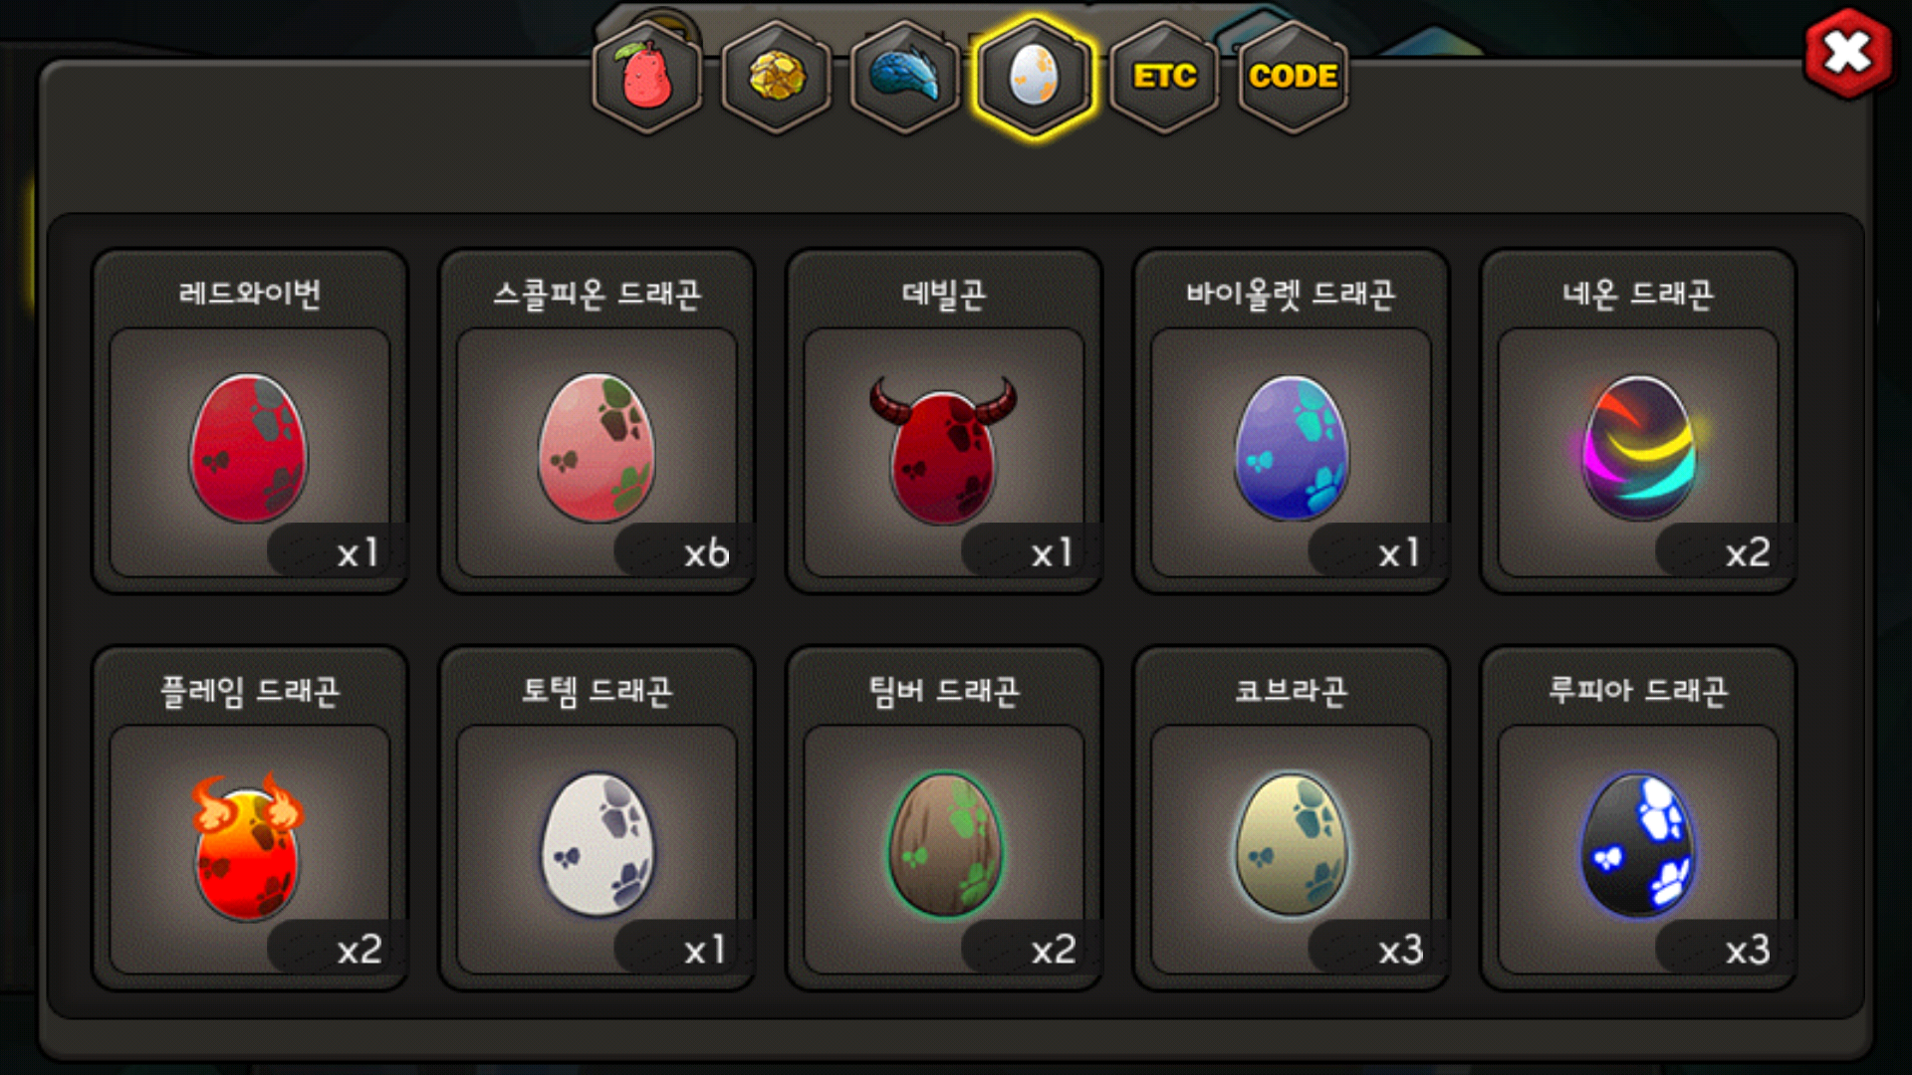This screenshot has height=1075, width=1912.
Task: Select the 레드와이번 red egg
Action: pos(249,449)
